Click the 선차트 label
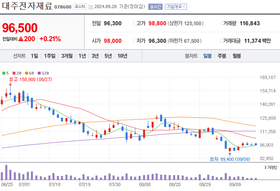Viewport: 280px width, 191px height. (19, 56)
